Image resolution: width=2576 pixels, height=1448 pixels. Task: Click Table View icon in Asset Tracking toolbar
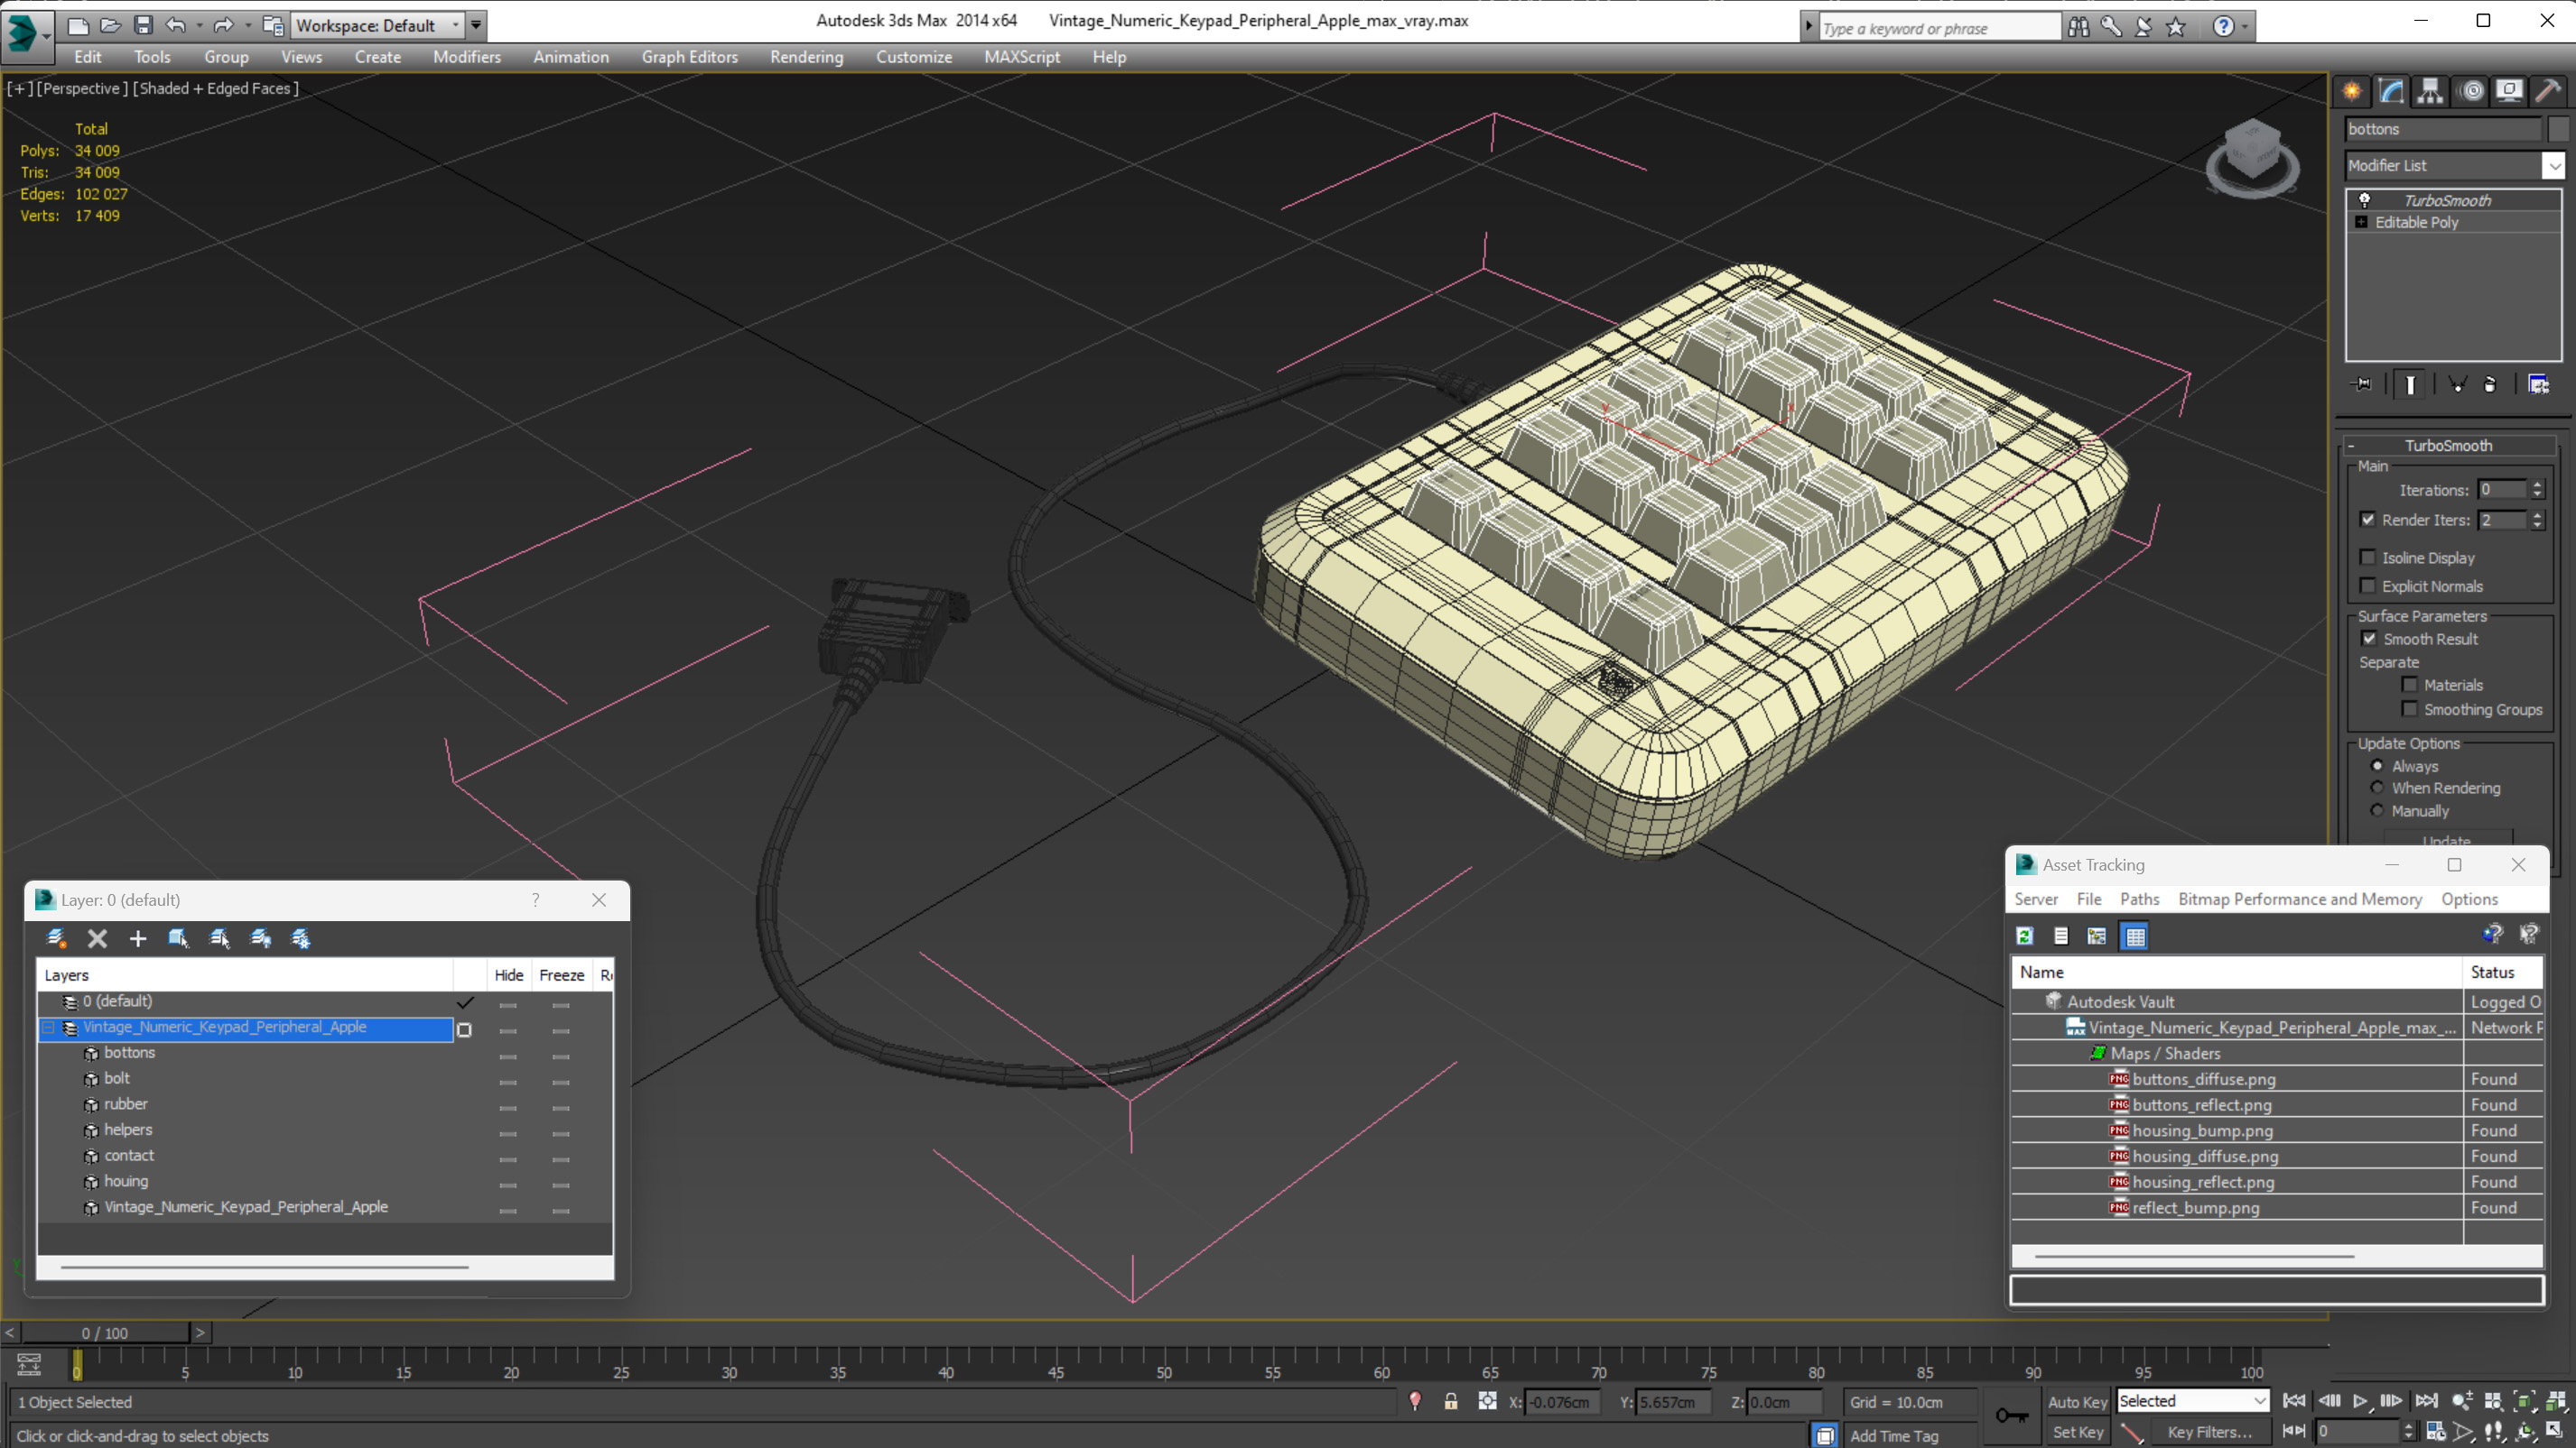tap(2134, 936)
